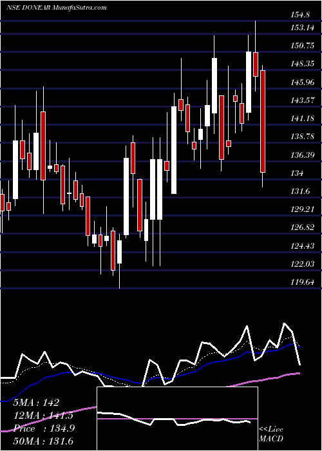Click the NSE DONEAR MunafaSutra.com title text
The width and height of the screenshot is (322, 451).
(x=57, y=8)
